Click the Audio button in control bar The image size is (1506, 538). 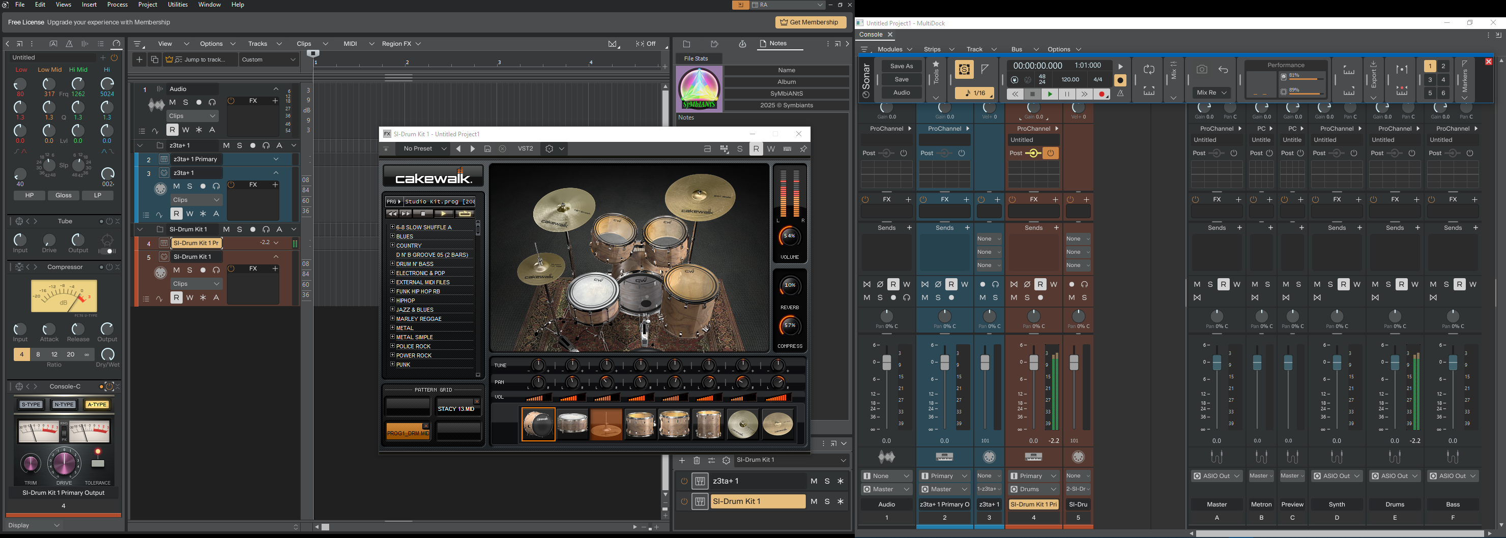click(x=902, y=93)
